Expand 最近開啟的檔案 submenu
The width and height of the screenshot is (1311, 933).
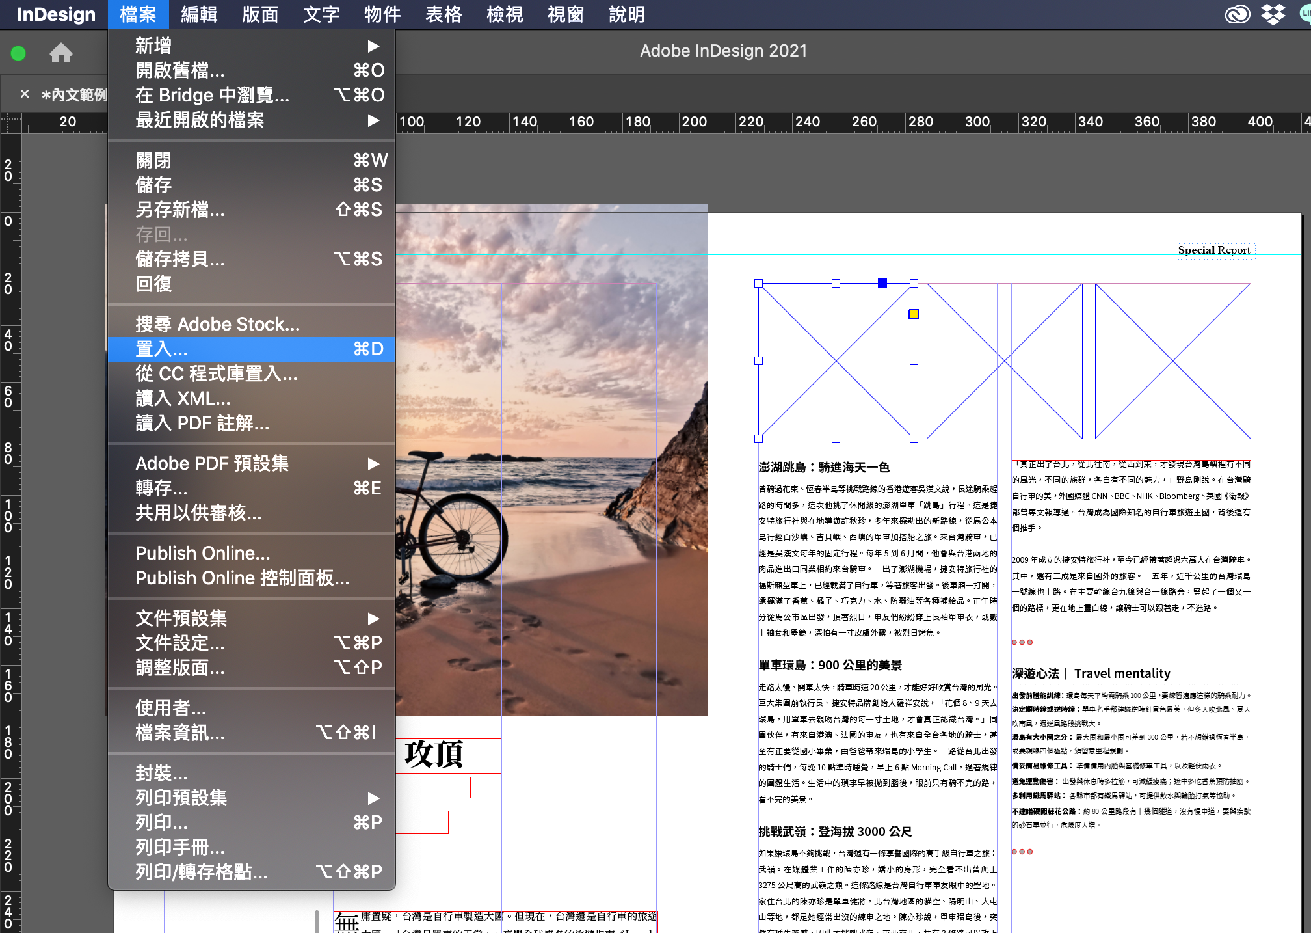coord(373,120)
